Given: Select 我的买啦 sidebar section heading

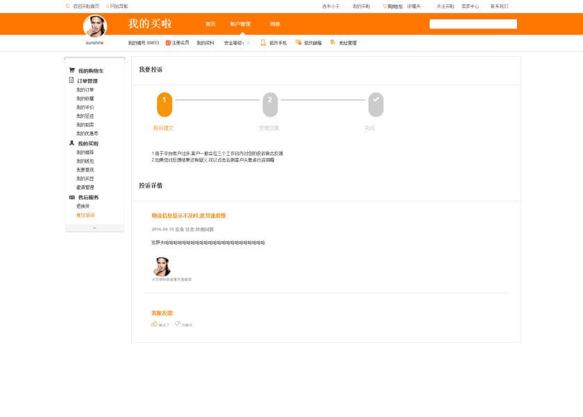Looking at the screenshot, I should coord(88,143).
